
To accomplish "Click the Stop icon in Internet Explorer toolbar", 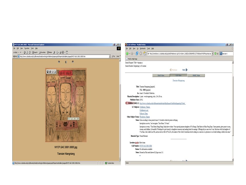I will pyautogui.click(x=25, y=52).
